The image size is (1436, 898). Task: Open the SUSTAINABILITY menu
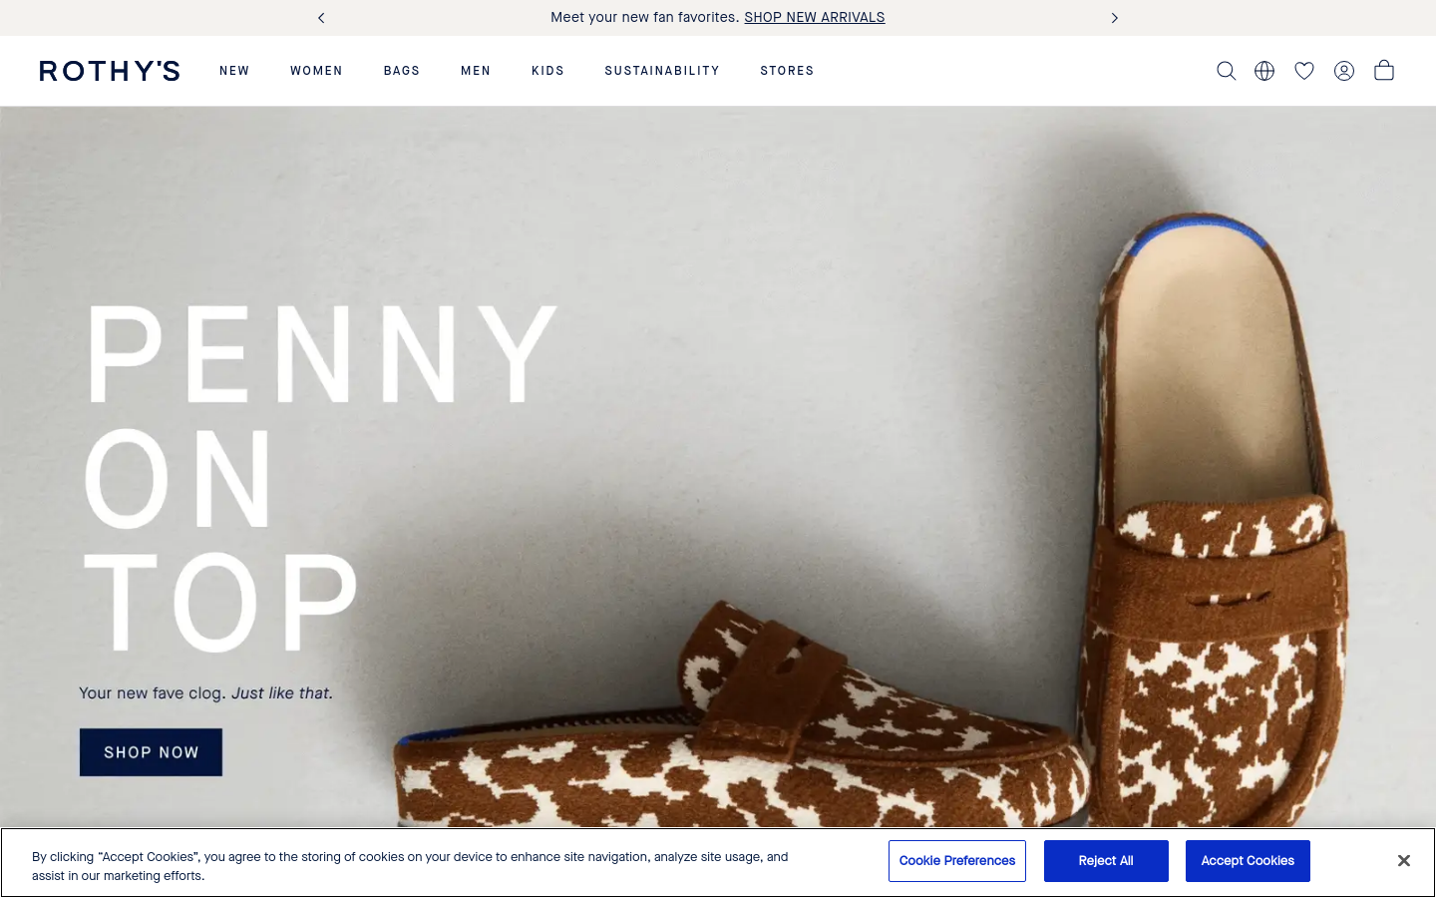[x=662, y=71]
